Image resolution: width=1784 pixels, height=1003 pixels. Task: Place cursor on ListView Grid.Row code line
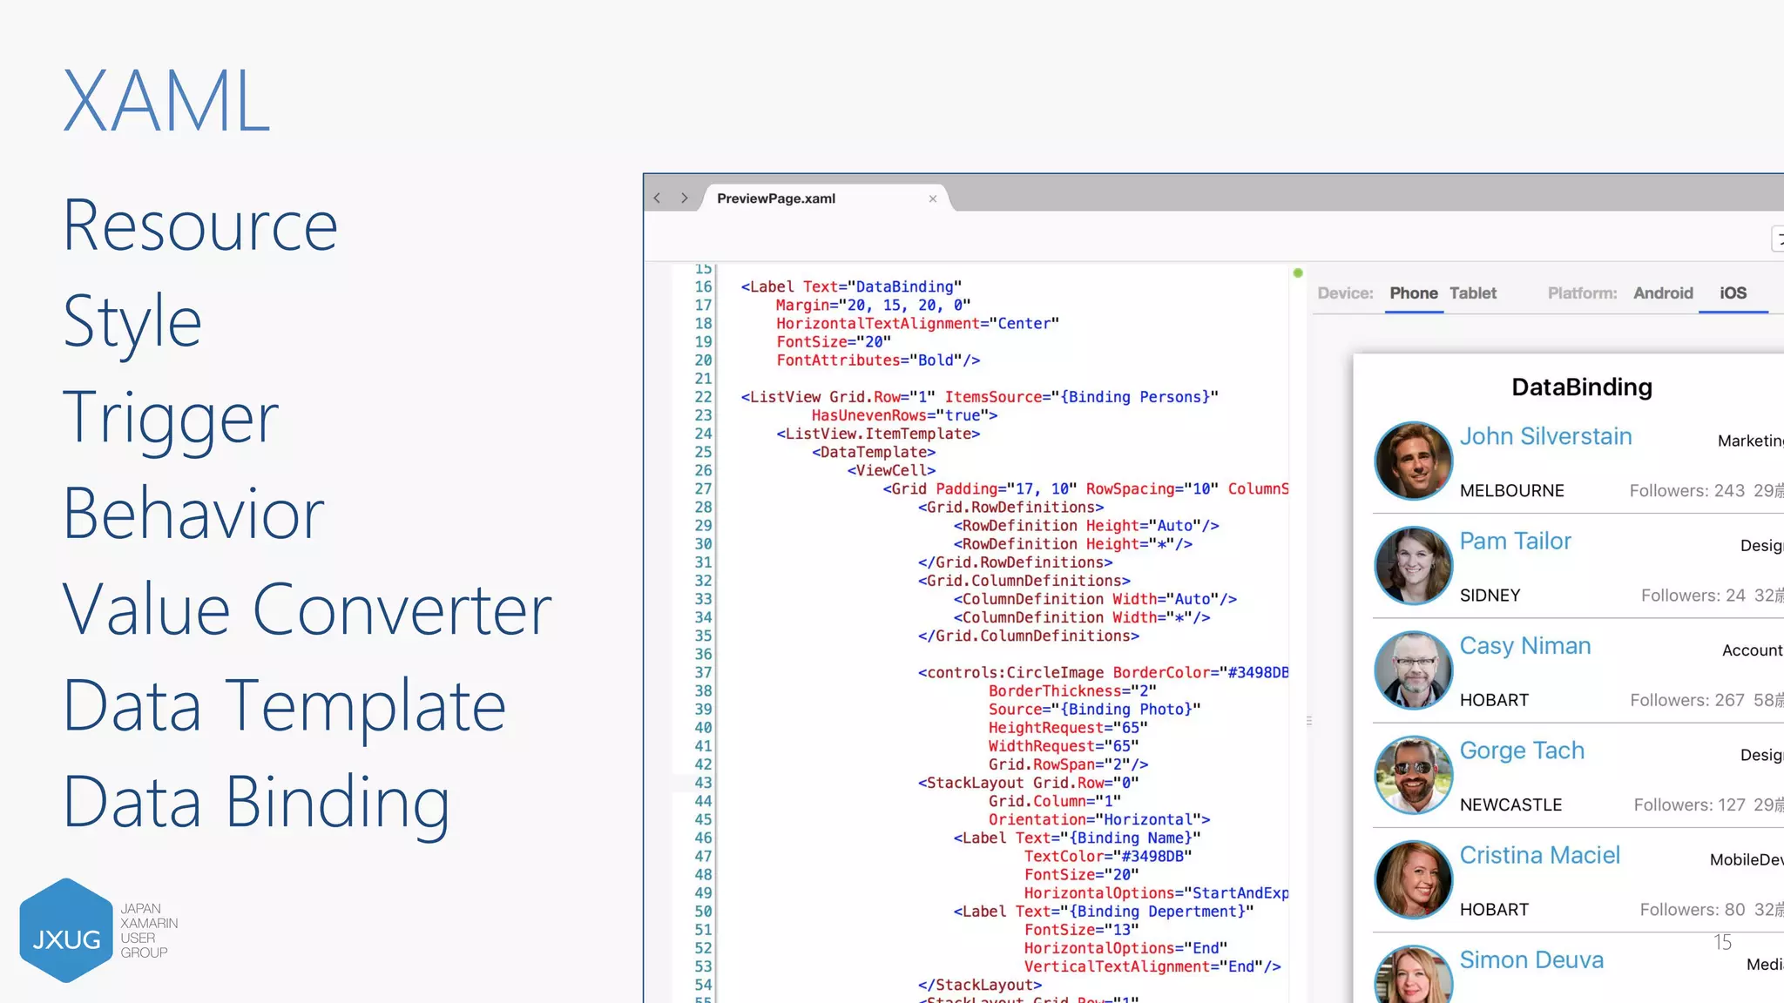(x=979, y=397)
